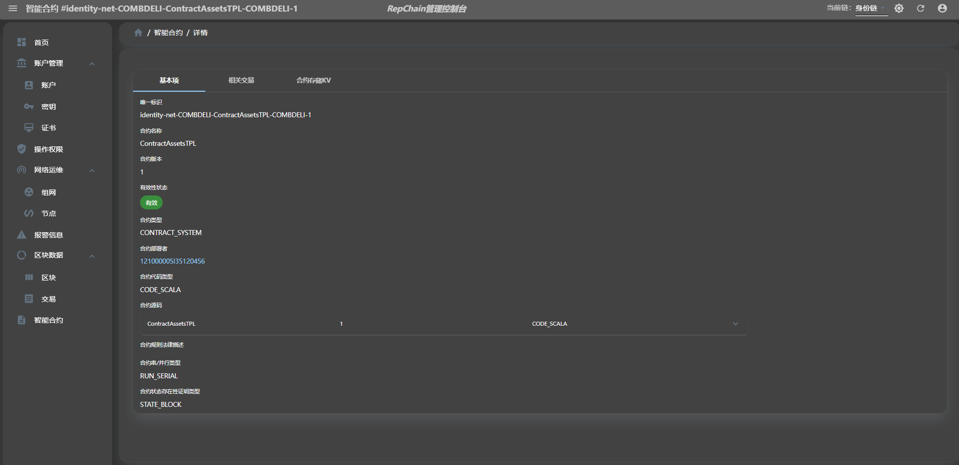
Task: Click the 账户管理 bank icon
Action: tap(22, 63)
